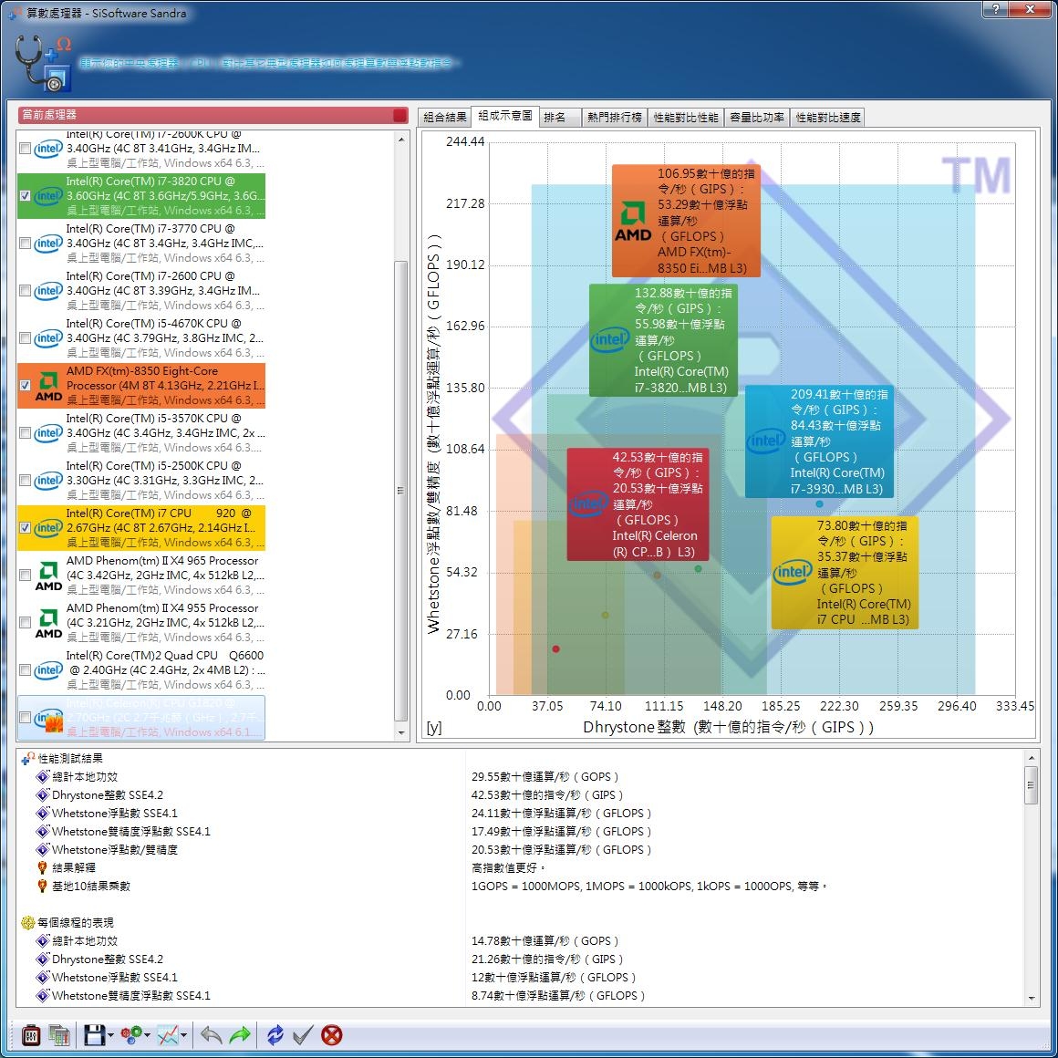Click the Intel logo beside i7 920 list entry
The width and height of the screenshot is (1058, 1058).
48,528
